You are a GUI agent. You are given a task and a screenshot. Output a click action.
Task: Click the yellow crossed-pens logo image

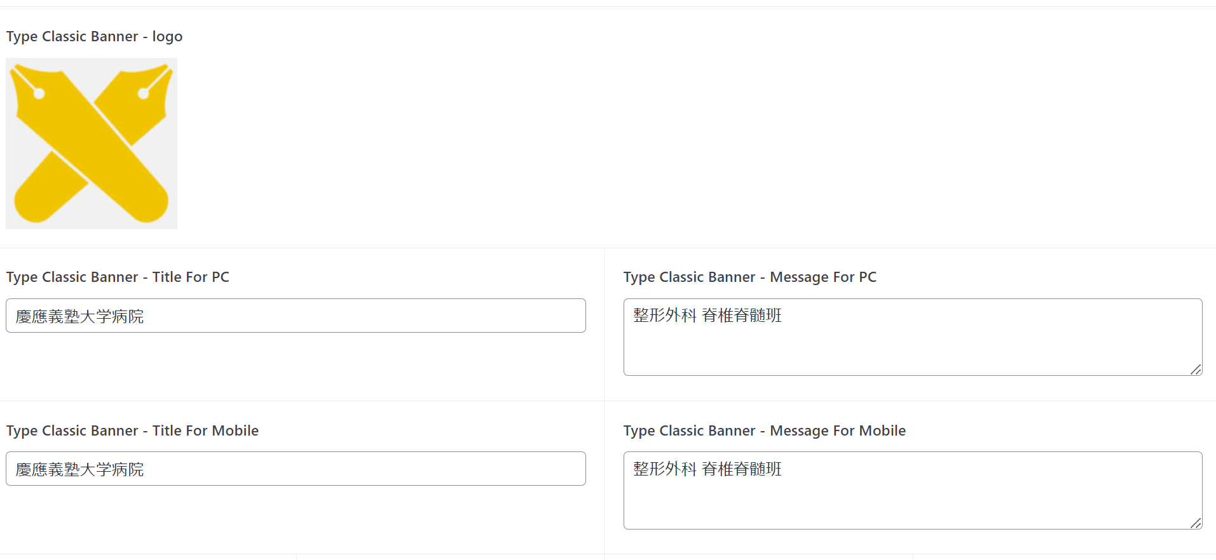92,143
